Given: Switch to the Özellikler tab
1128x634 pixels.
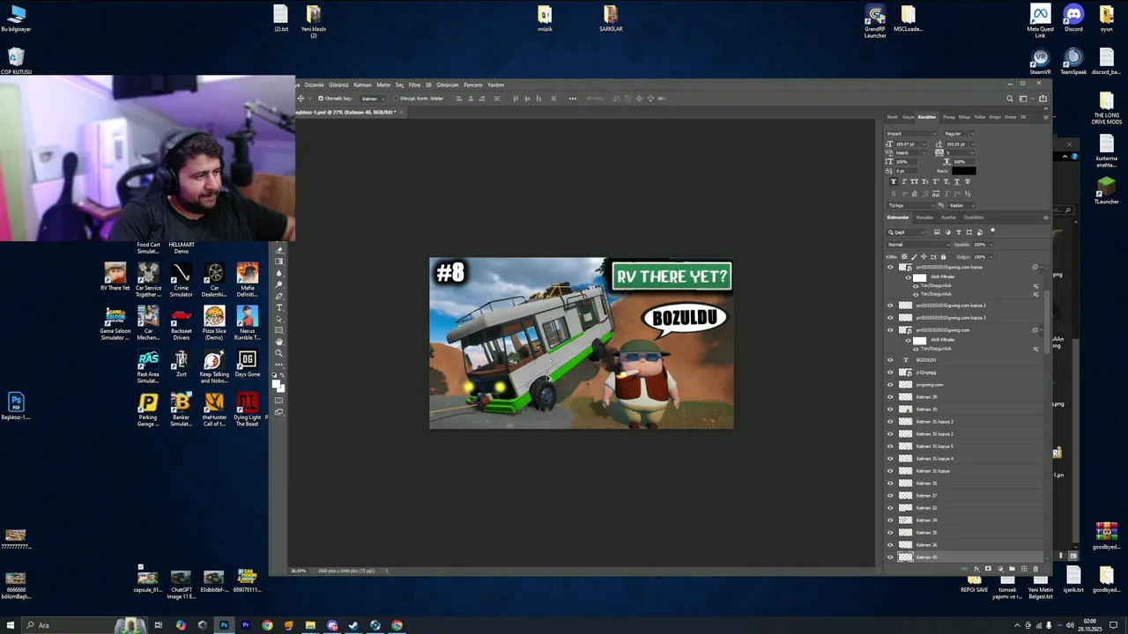Looking at the screenshot, I should click(x=974, y=217).
